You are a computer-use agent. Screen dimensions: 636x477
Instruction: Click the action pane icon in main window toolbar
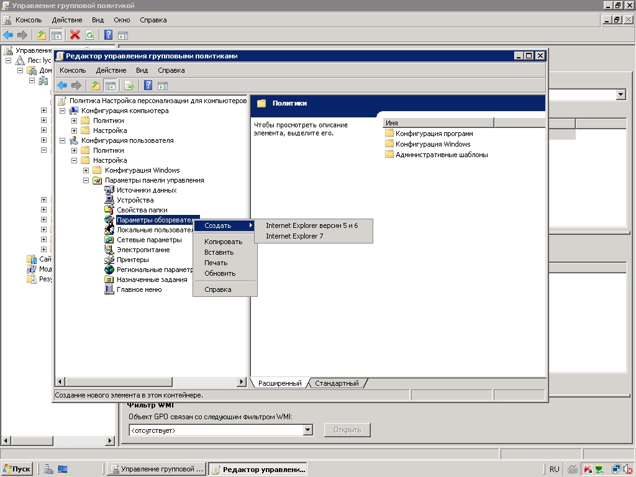pyautogui.click(x=123, y=35)
